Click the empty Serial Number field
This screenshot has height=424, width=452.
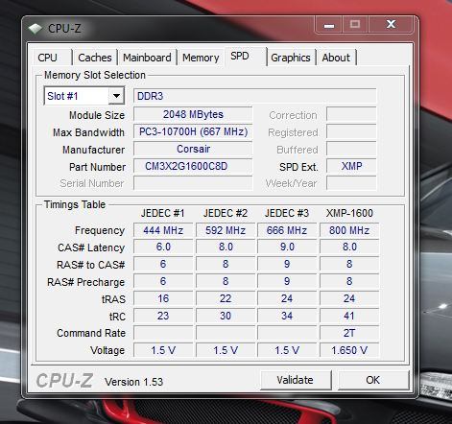(x=193, y=183)
